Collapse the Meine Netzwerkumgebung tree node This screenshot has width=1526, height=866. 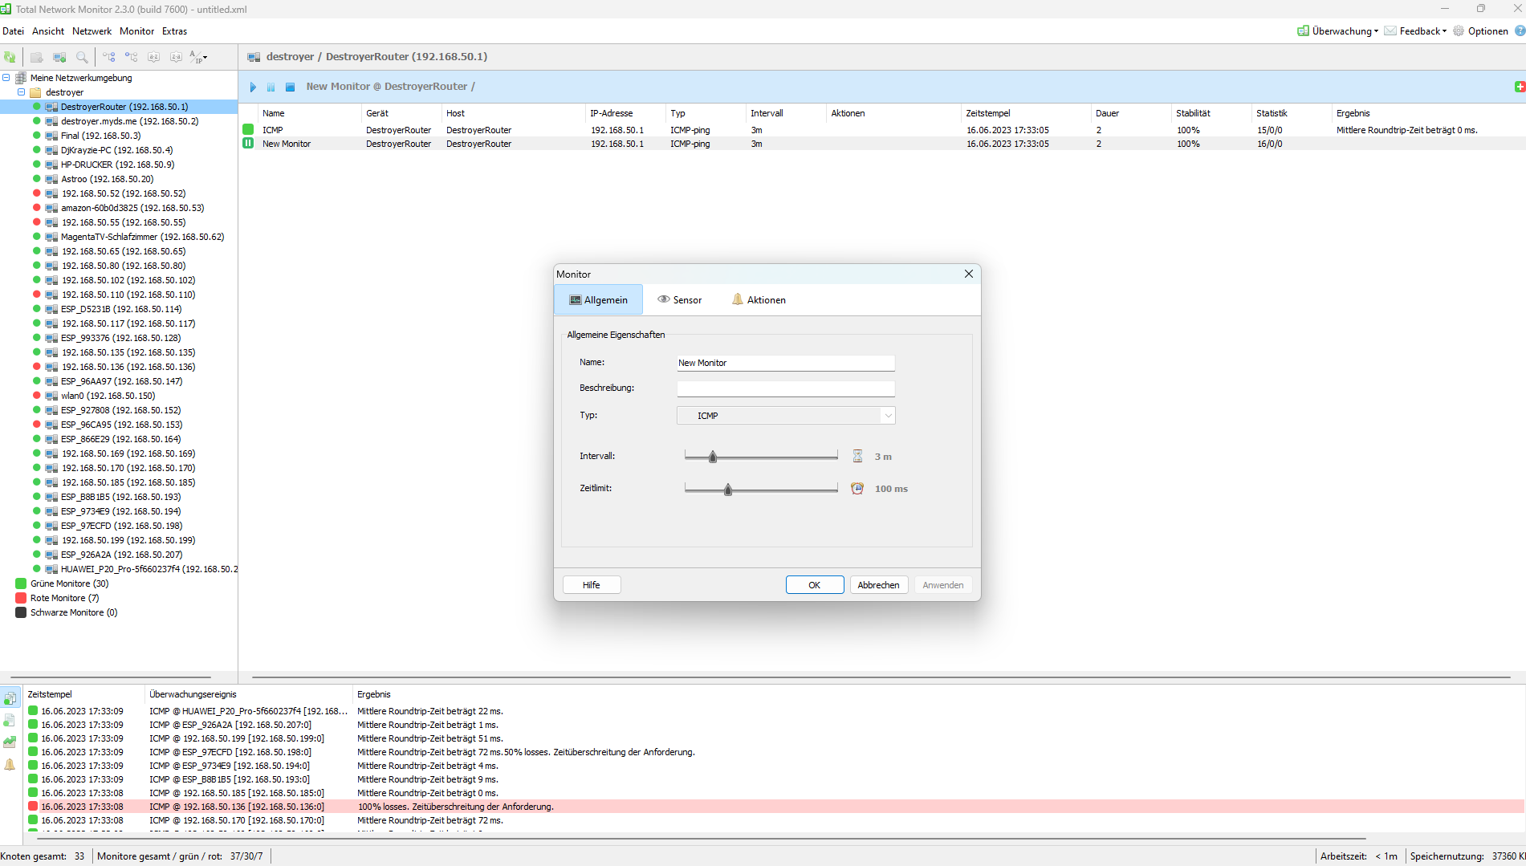tap(6, 78)
